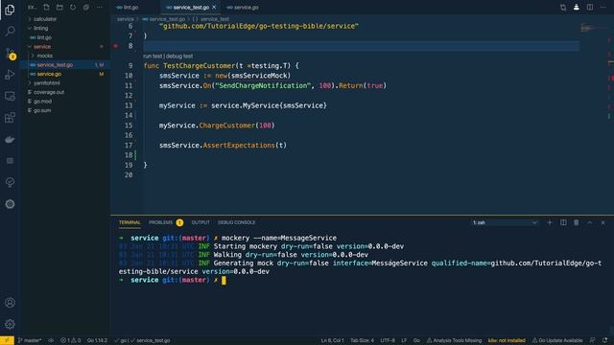Open the DEBUG CONSOLE panel tab
This screenshot has height=345, width=614.
click(x=236, y=222)
